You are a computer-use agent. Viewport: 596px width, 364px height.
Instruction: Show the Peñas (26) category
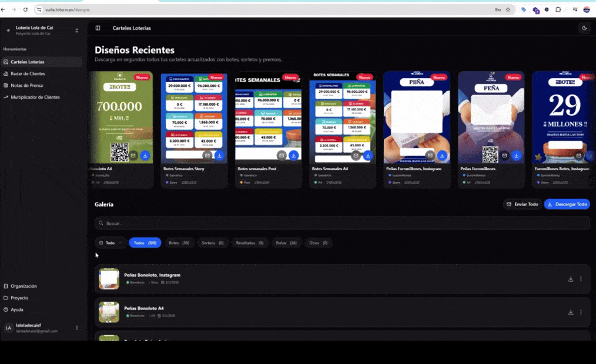[x=286, y=243]
